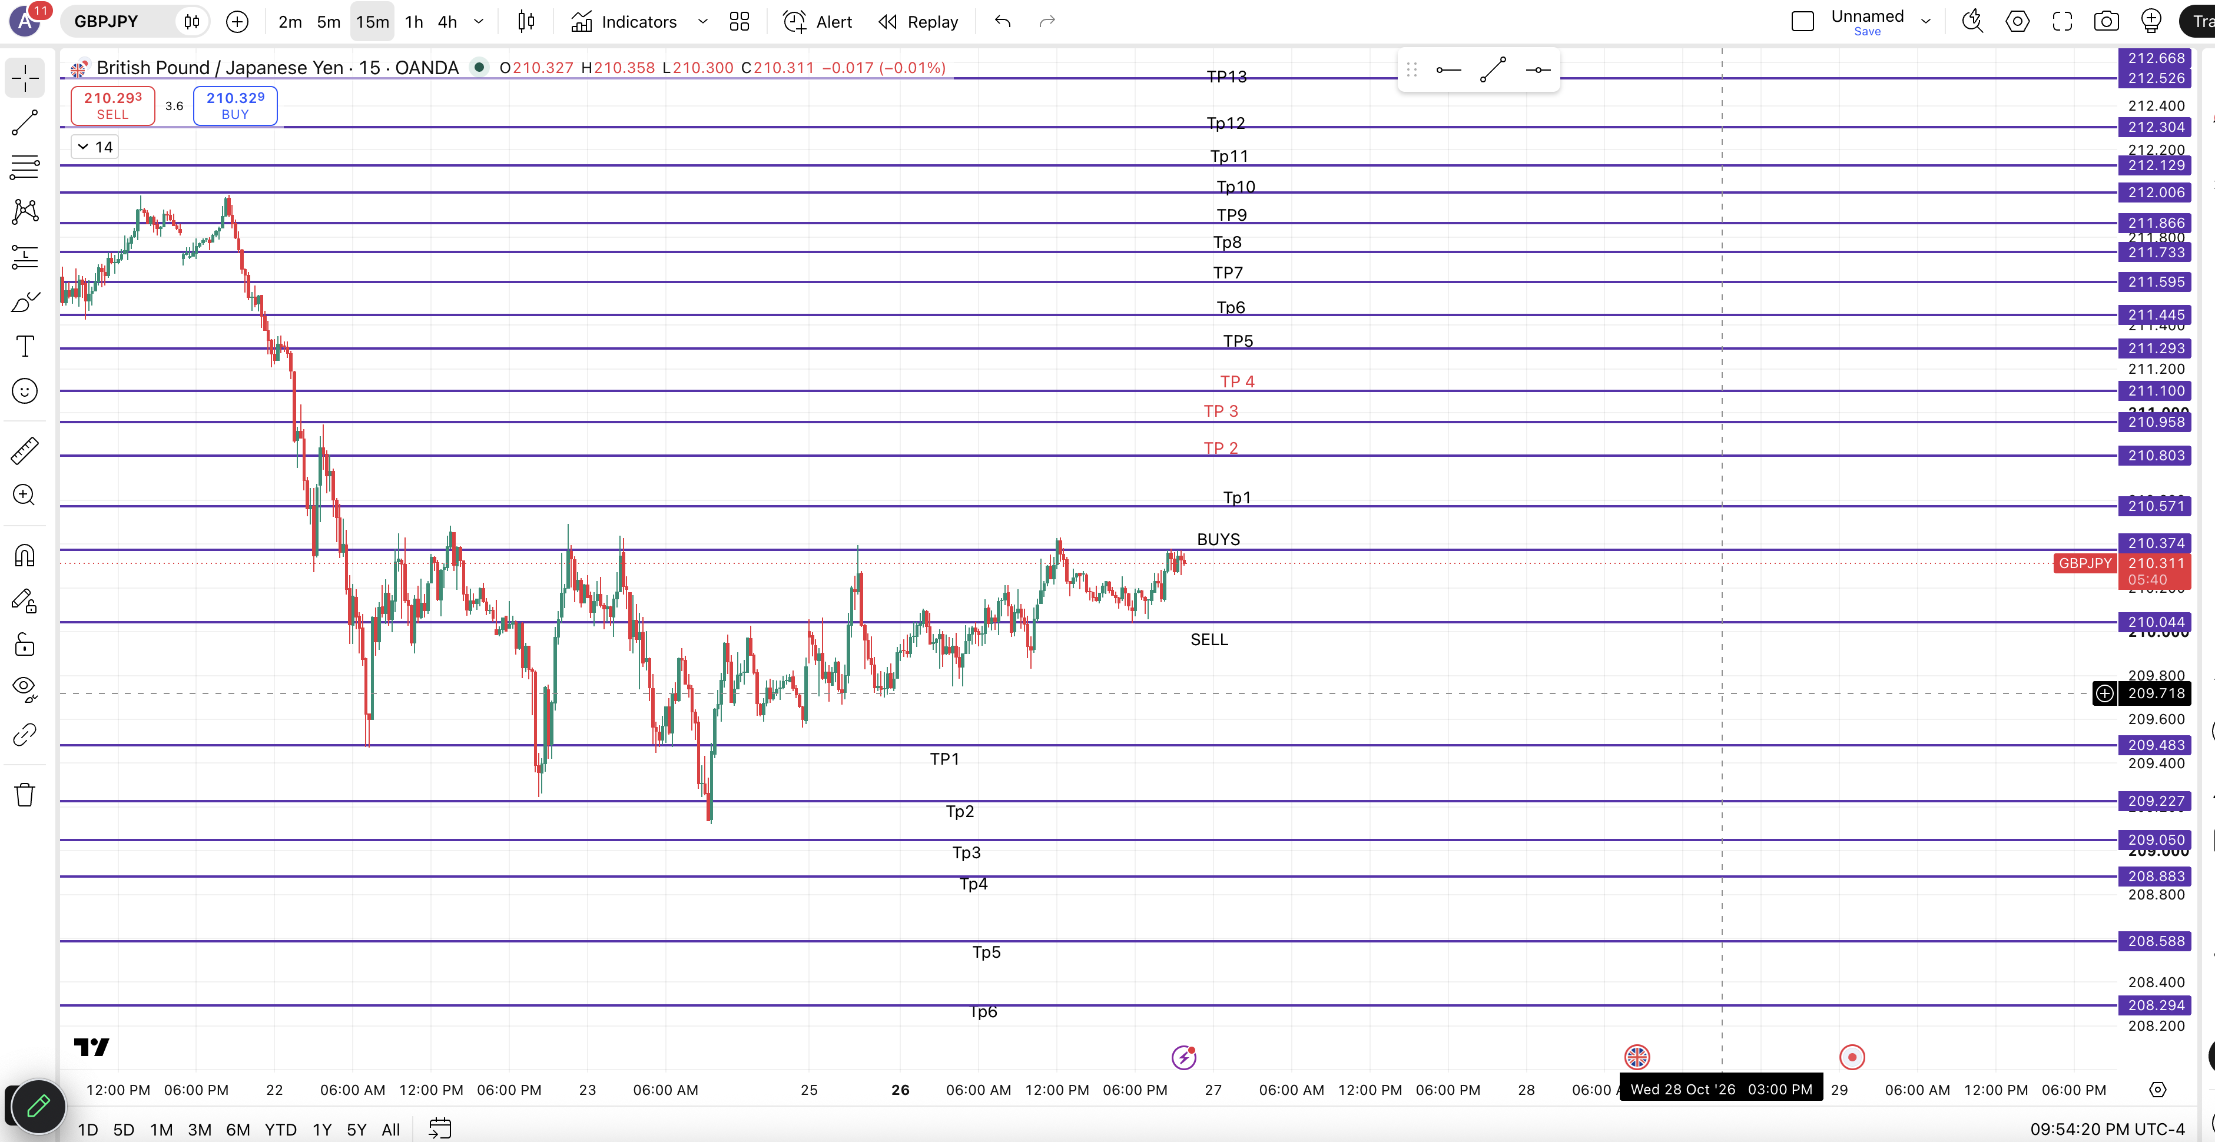Open the go to date calendar icon
Image resolution: width=2215 pixels, height=1142 pixels.
(x=440, y=1128)
